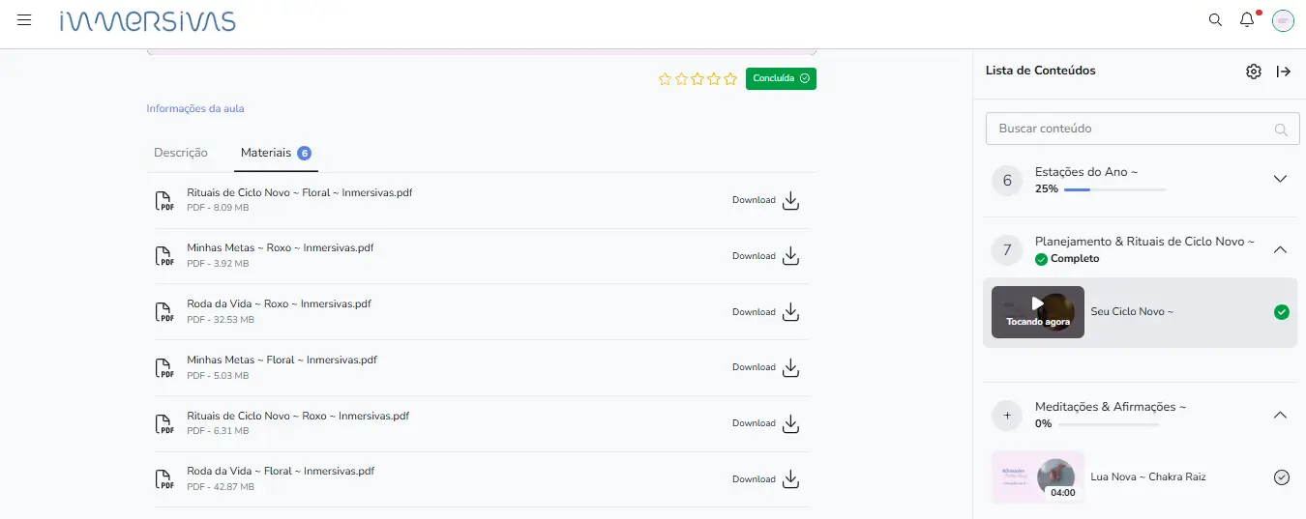Image resolution: width=1306 pixels, height=519 pixels.
Task: Collapse the Meditações & Afirmações section
Action: (x=1280, y=416)
